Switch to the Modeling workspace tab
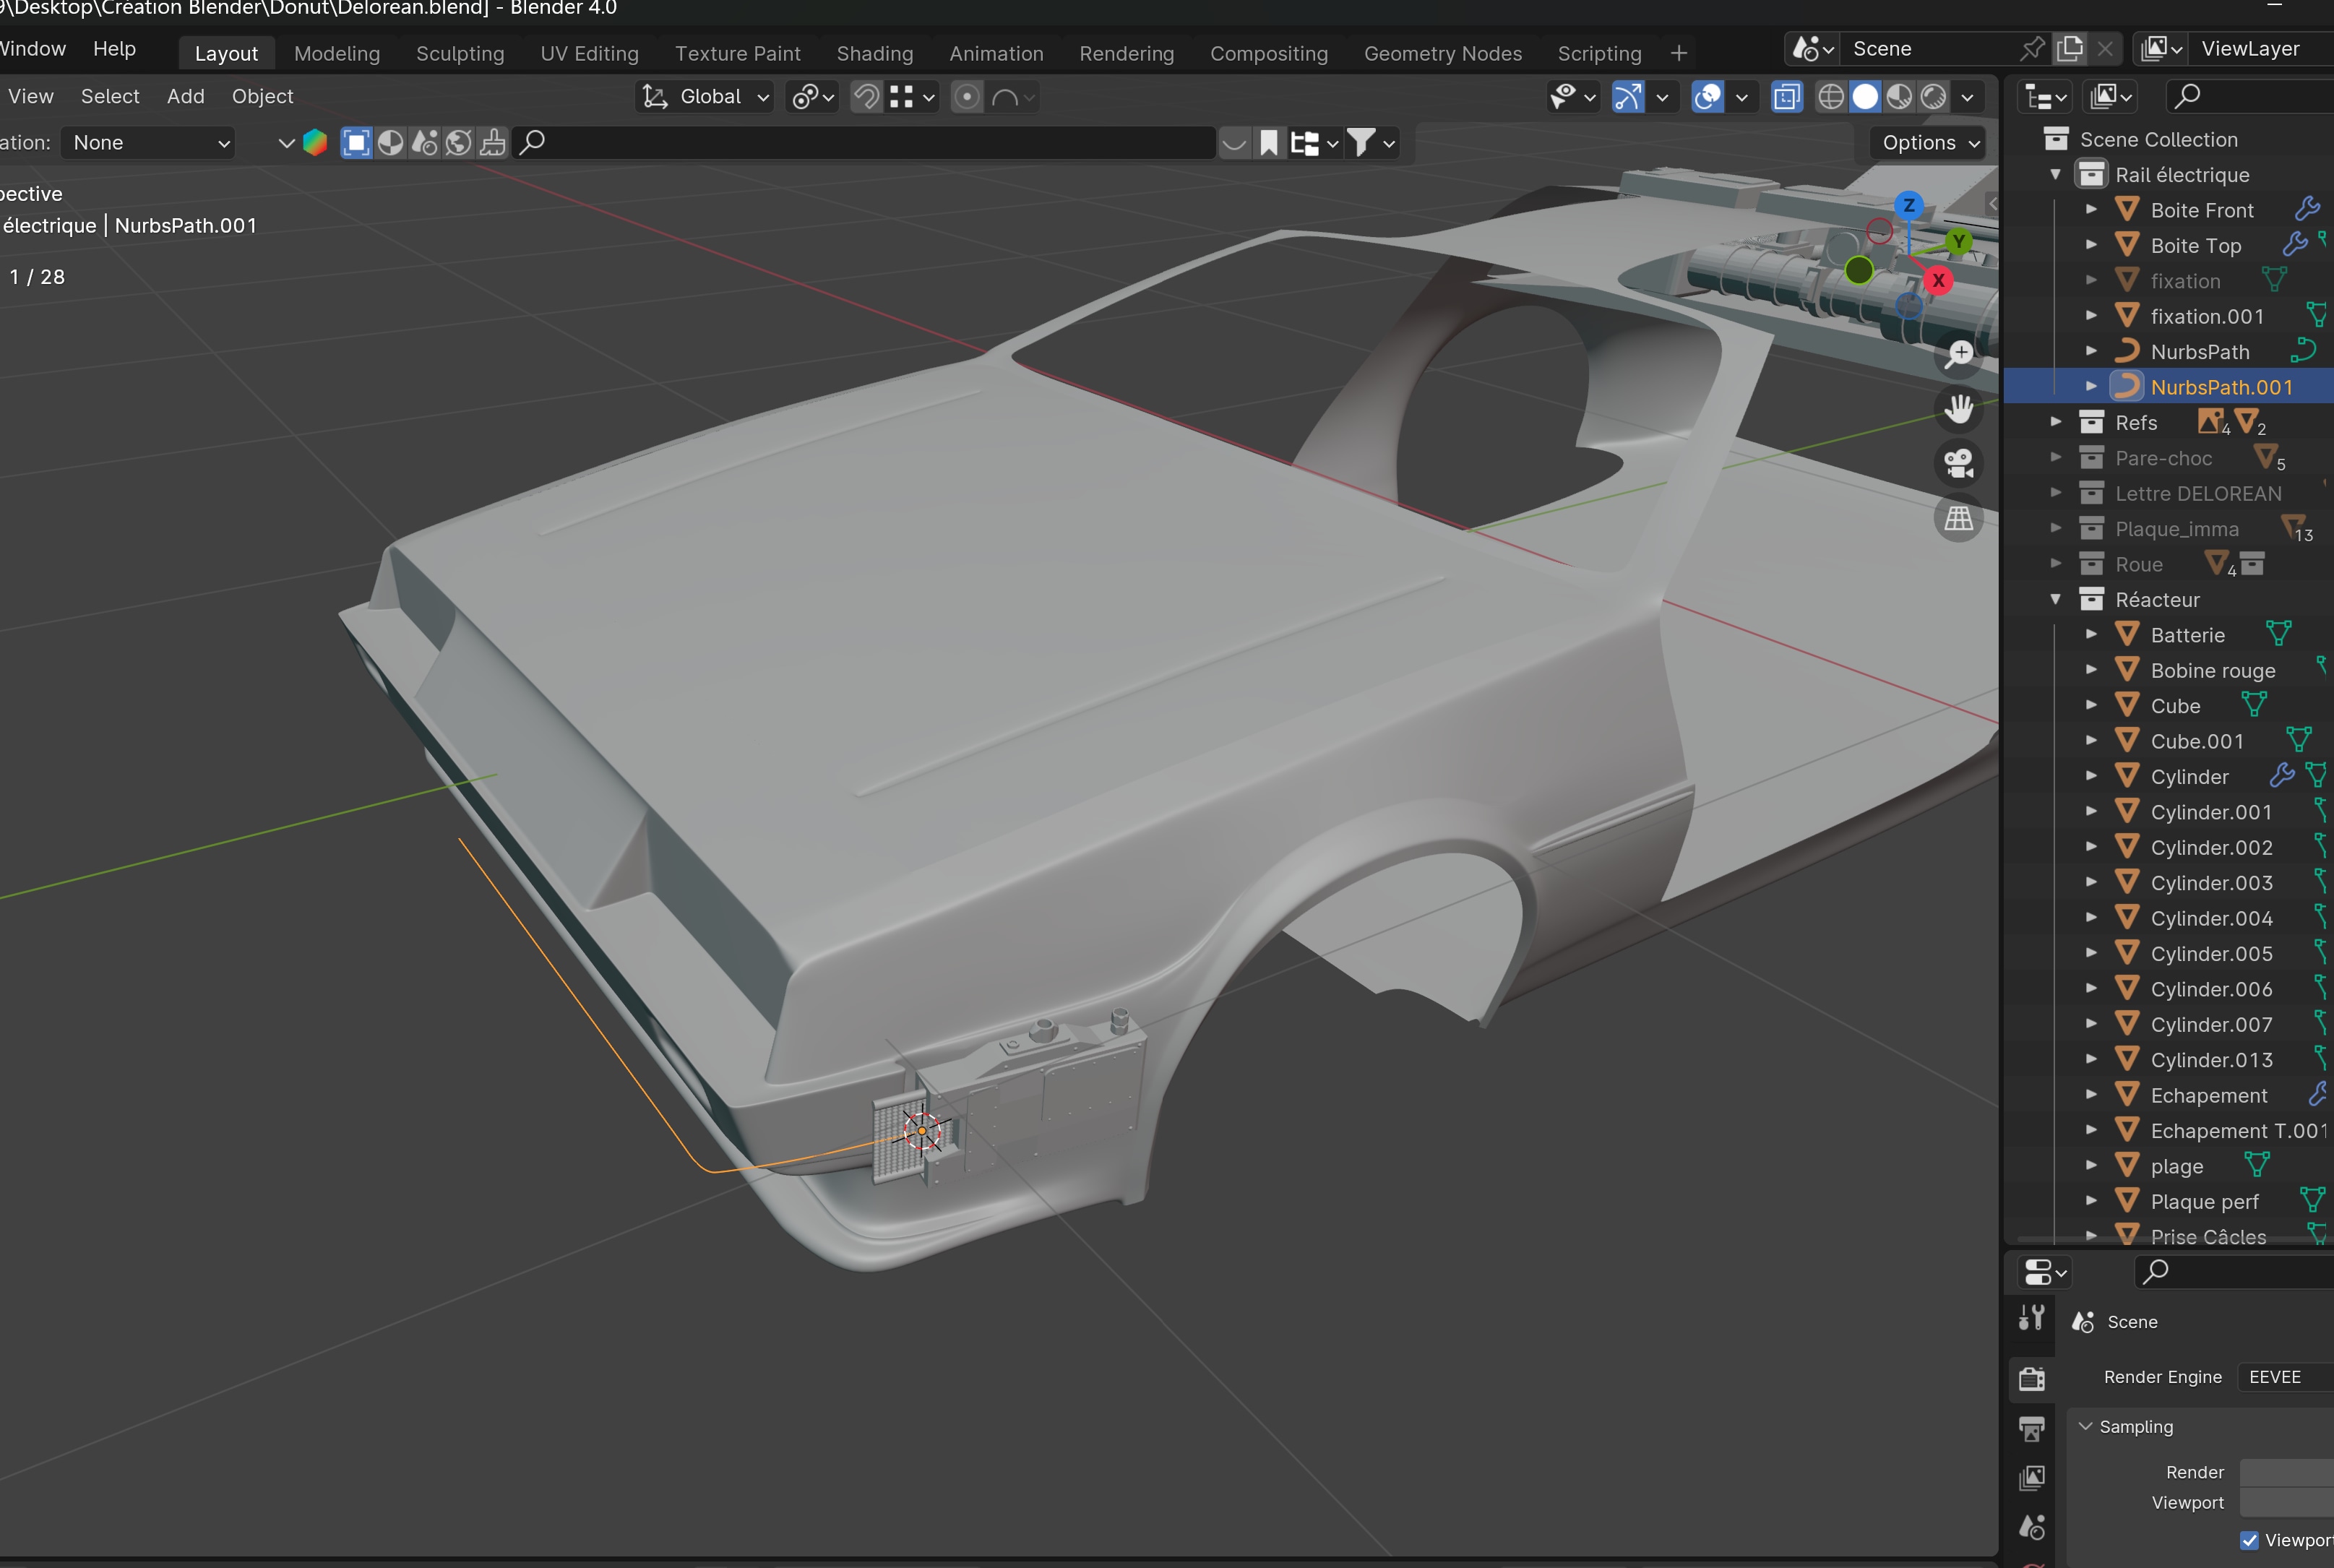 click(337, 54)
